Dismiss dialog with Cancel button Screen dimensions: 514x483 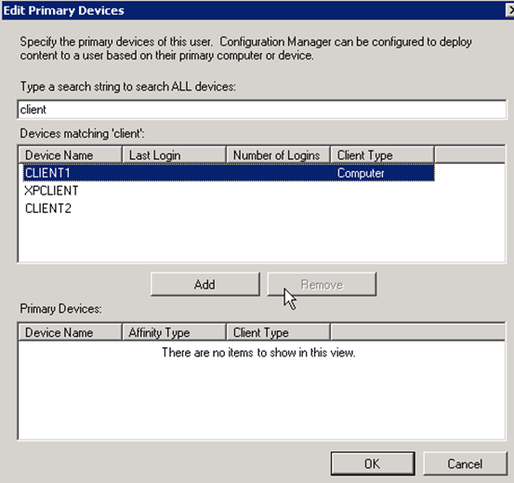tap(465, 463)
